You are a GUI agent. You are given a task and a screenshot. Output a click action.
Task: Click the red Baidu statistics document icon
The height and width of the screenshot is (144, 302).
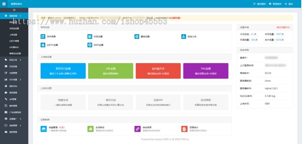184,129
